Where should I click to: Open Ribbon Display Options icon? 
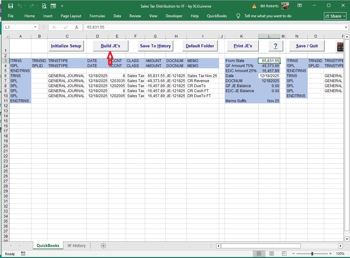pyautogui.click(x=300, y=6)
